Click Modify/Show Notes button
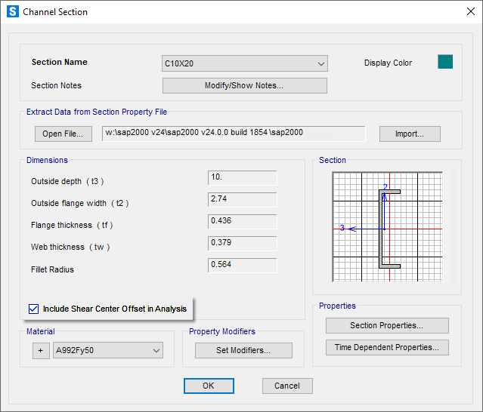 tap(244, 85)
